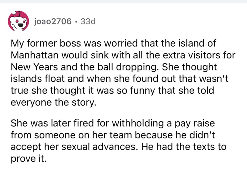
Task: Click the words pay raise
Action: coord(195,123)
